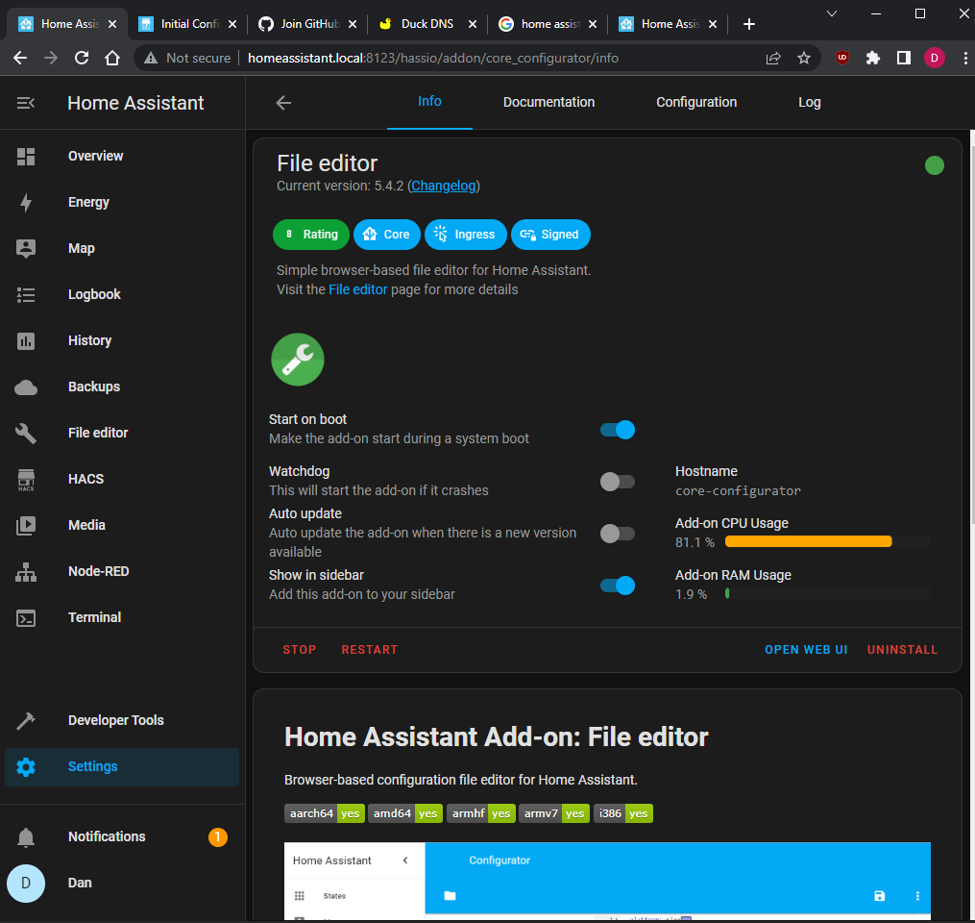
Task: Enable the Watchdog switch
Action: pyautogui.click(x=618, y=482)
